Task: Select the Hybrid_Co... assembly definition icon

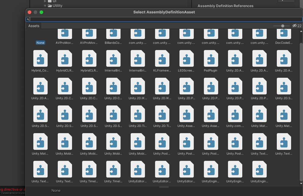Action: pos(40,59)
